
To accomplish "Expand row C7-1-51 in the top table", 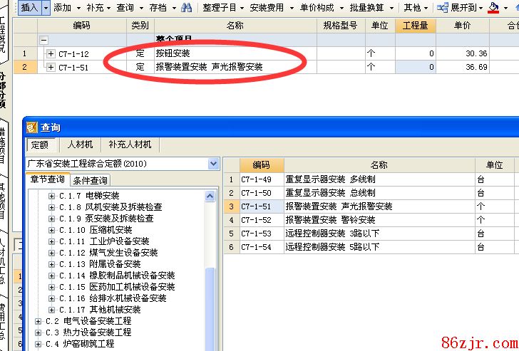I will click(x=51, y=67).
